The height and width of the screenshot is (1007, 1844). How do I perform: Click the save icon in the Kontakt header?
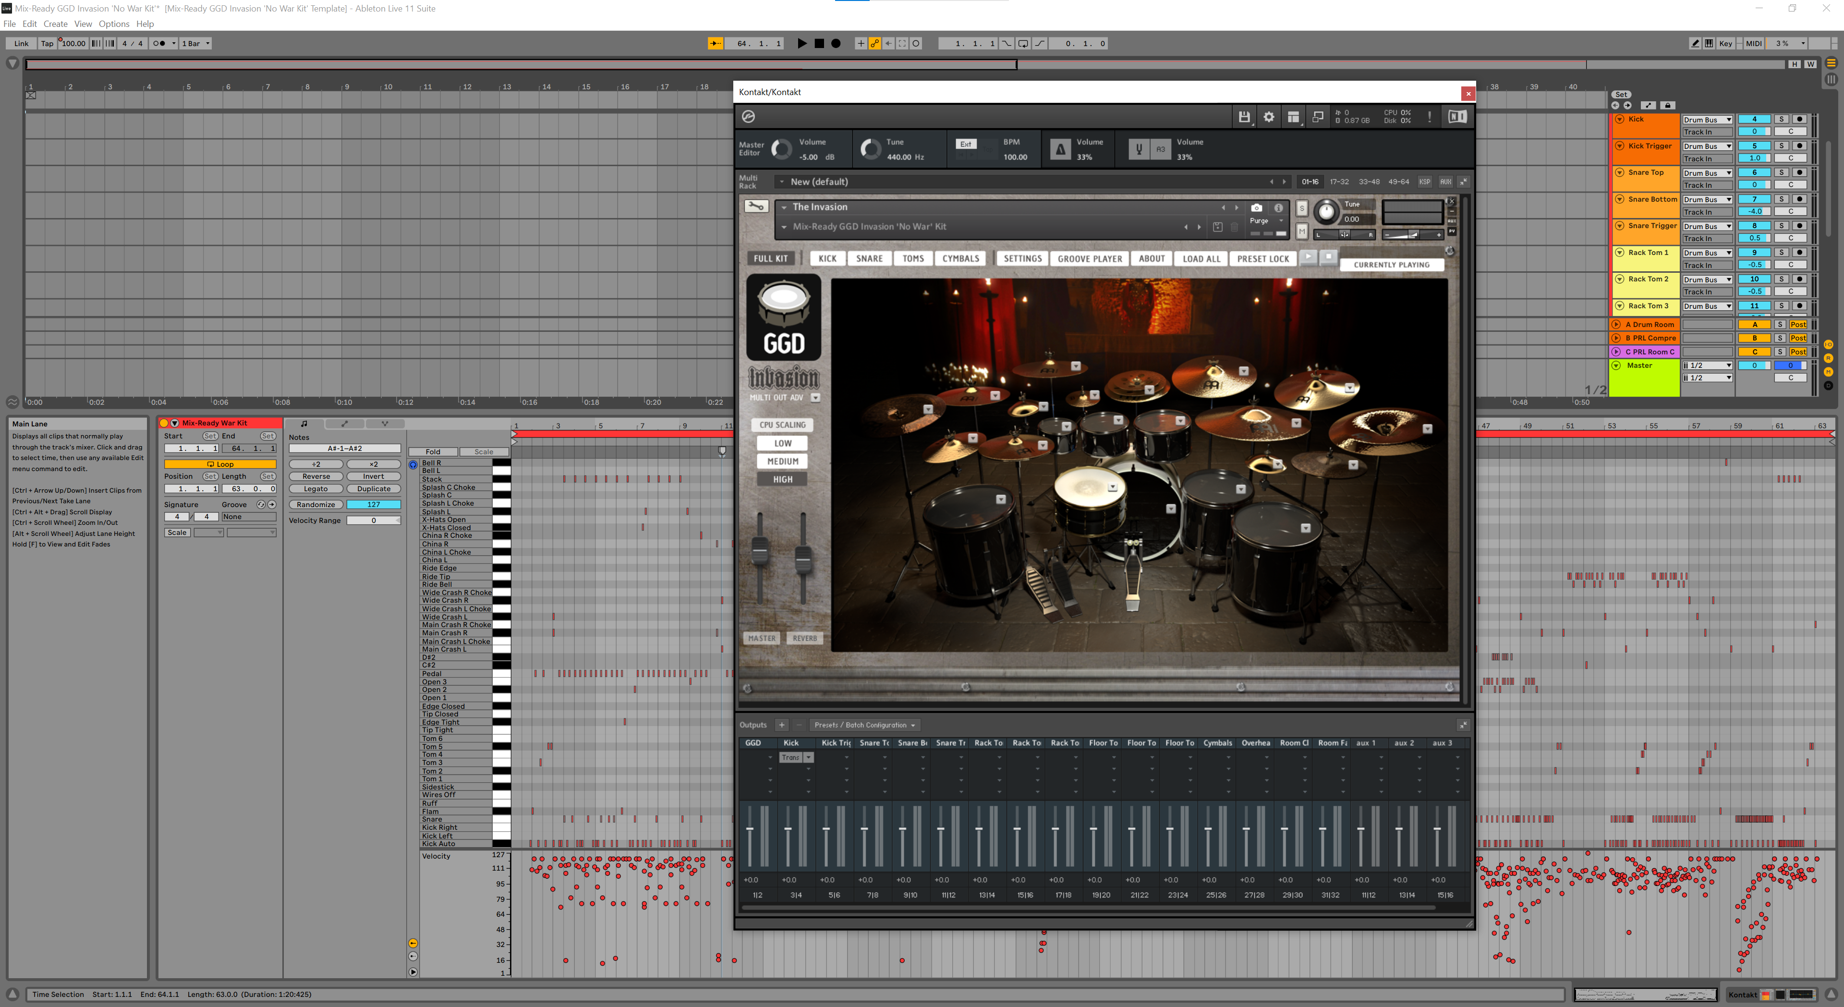[x=1244, y=117]
